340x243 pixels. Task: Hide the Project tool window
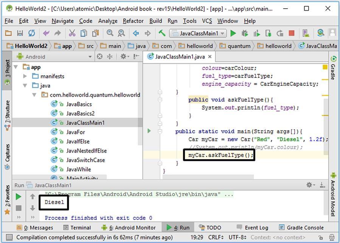click(x=136, y=57)
